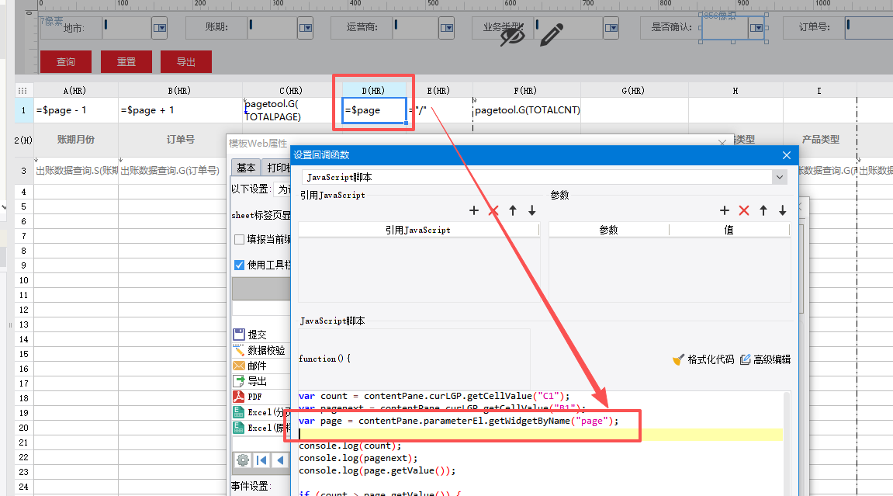Switch to 基本 tab in 模板Web属性
Viewport: 893px width, 496px height.
[x=246, y=168]
